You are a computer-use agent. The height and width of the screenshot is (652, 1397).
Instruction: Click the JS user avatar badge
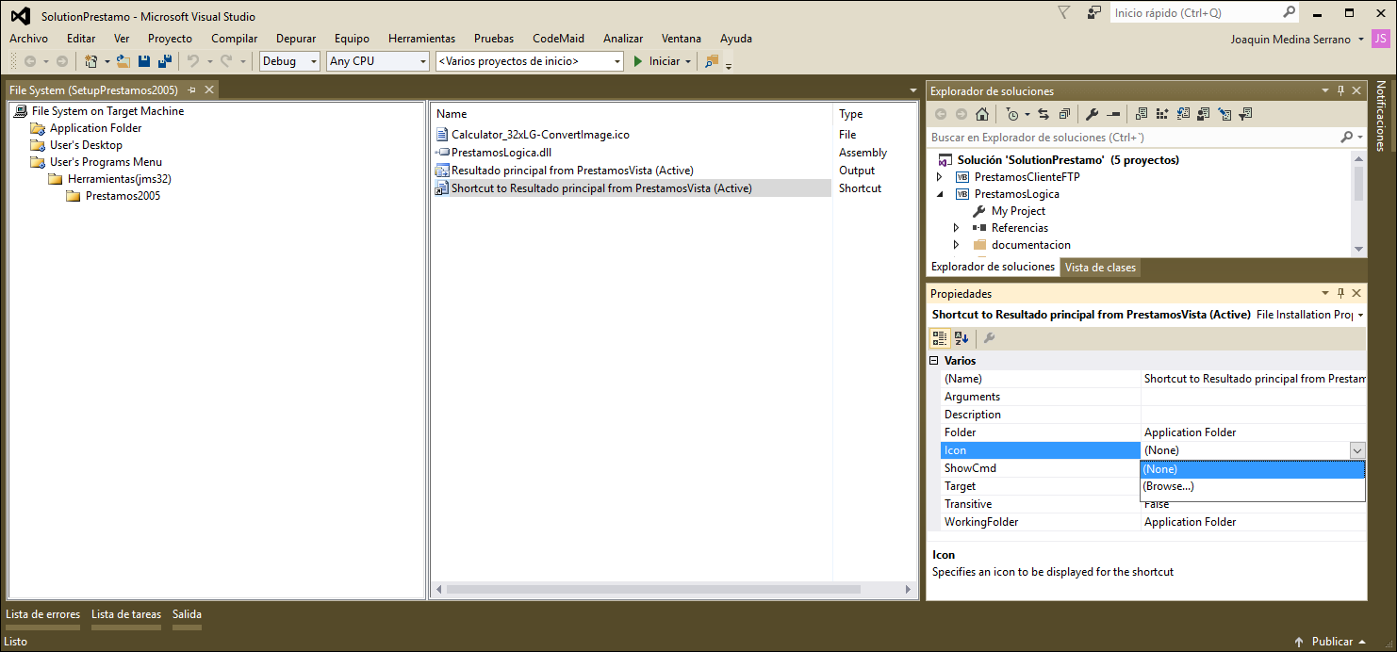click(1380, 39)
